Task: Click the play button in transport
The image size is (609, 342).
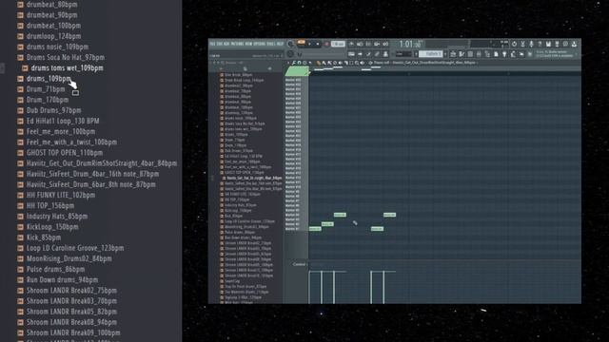Action: pyautogui.click(x=310, y=44)
